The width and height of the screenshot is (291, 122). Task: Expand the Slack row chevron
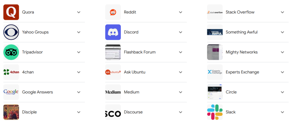pyautogui.click(x=282, y=112)
